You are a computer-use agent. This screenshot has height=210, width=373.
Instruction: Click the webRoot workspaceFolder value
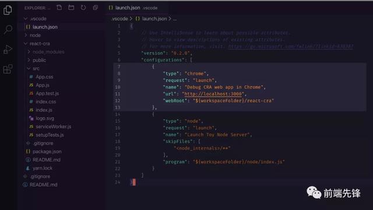tap(233, 101)
